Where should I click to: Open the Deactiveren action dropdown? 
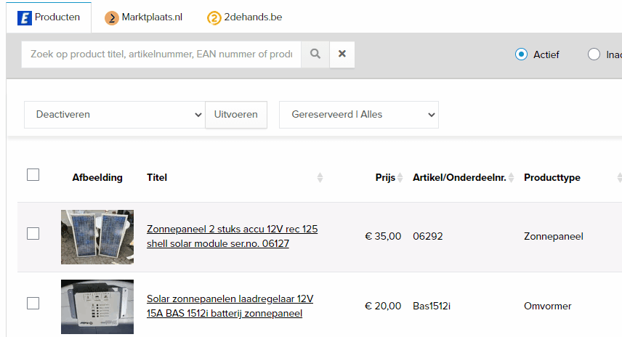point(115,115)
